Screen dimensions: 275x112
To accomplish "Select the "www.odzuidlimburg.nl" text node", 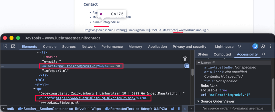I will 59,103.
